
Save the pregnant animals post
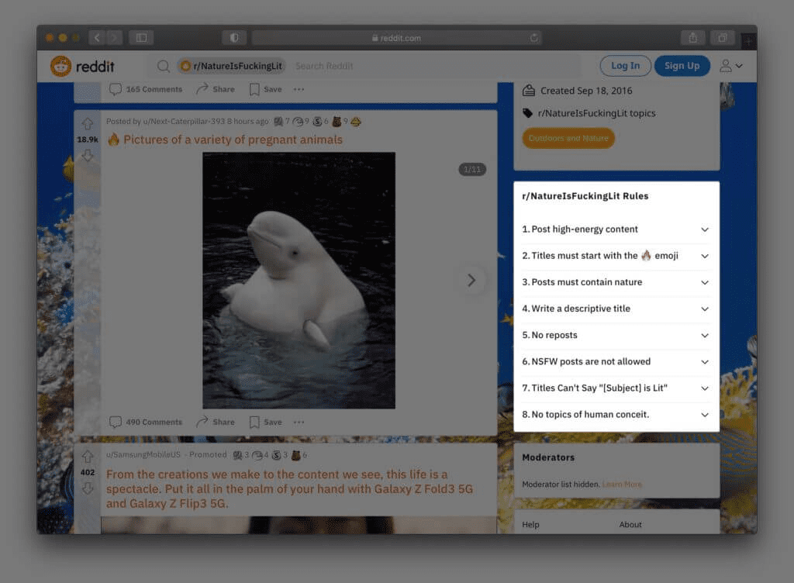point(265,422)
